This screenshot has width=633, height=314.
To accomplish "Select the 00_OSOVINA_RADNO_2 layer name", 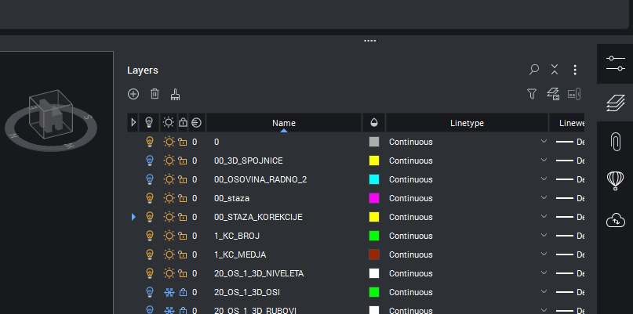I will point(260,179).
